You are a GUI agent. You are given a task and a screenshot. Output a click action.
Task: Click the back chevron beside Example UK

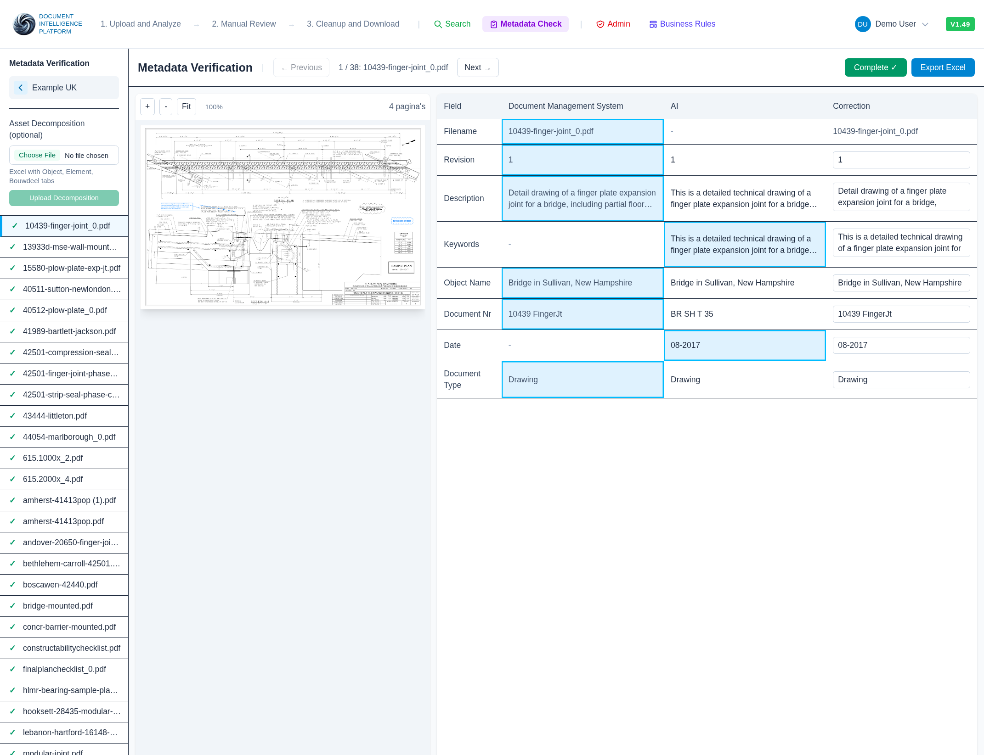point(21,88)
